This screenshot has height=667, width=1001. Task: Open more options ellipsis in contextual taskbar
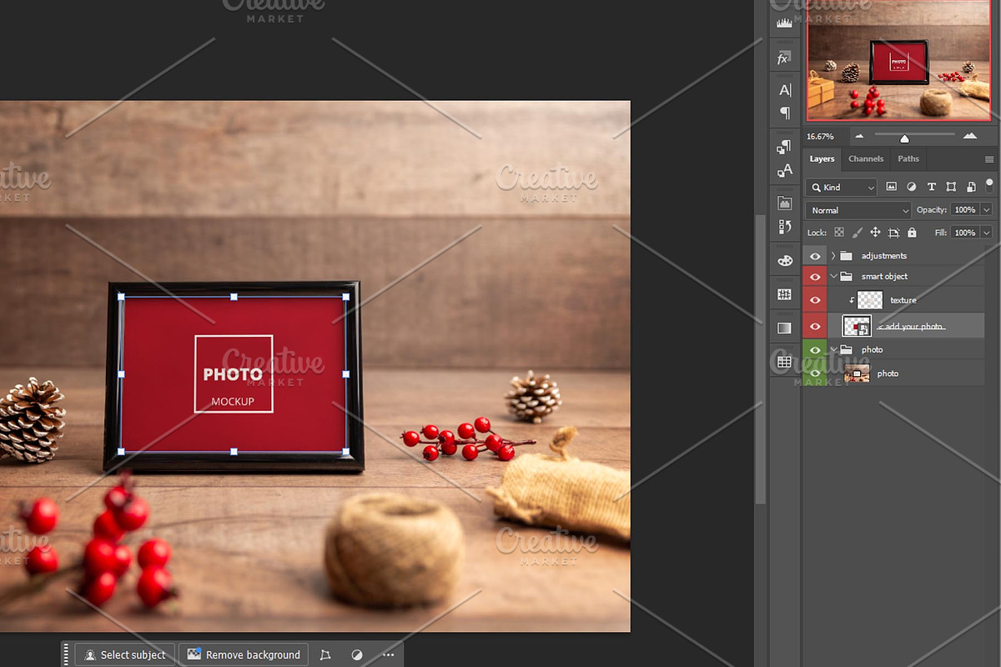click(x=389, y=654)
